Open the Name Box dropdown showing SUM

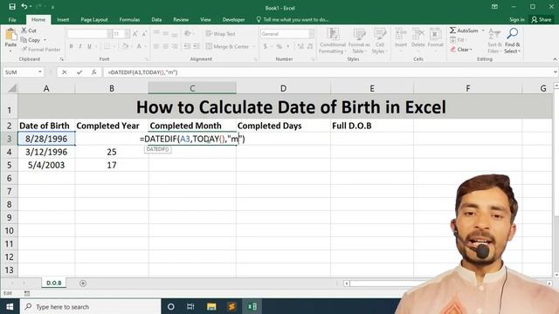[x=40, y=72]
